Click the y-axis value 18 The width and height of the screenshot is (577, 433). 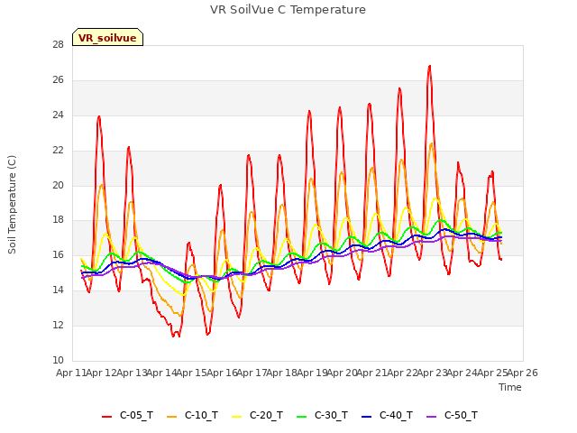pyautogui.click(x=58, y=220)
